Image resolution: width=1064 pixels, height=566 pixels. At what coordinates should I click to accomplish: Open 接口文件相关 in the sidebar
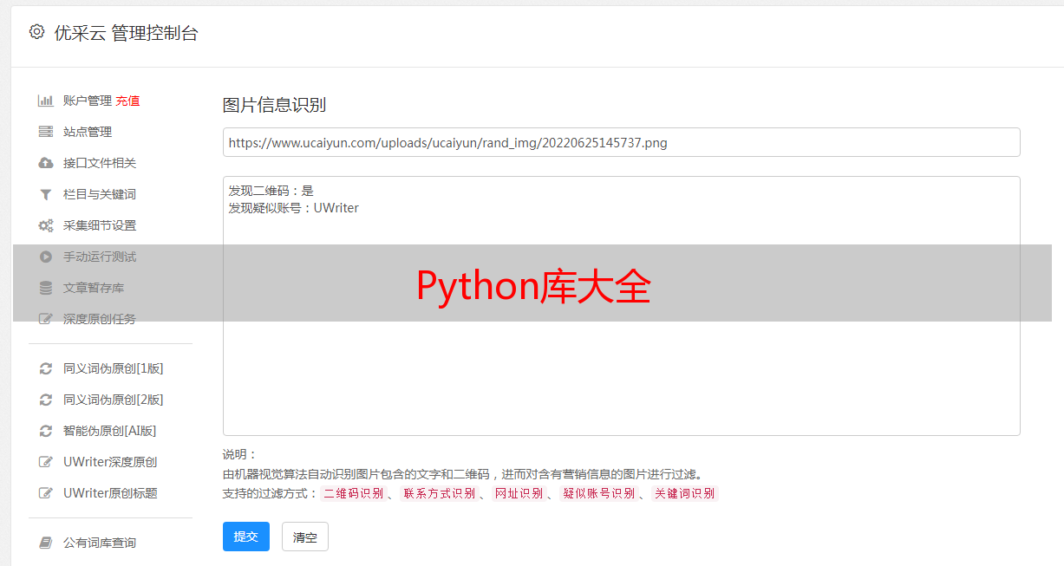(x=100, y=163)
